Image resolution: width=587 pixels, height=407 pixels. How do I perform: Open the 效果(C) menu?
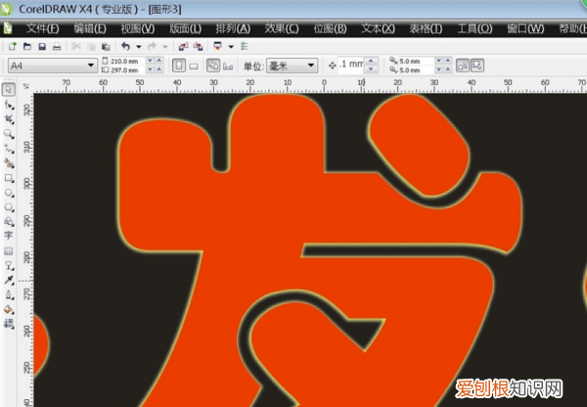pos(306,28)
